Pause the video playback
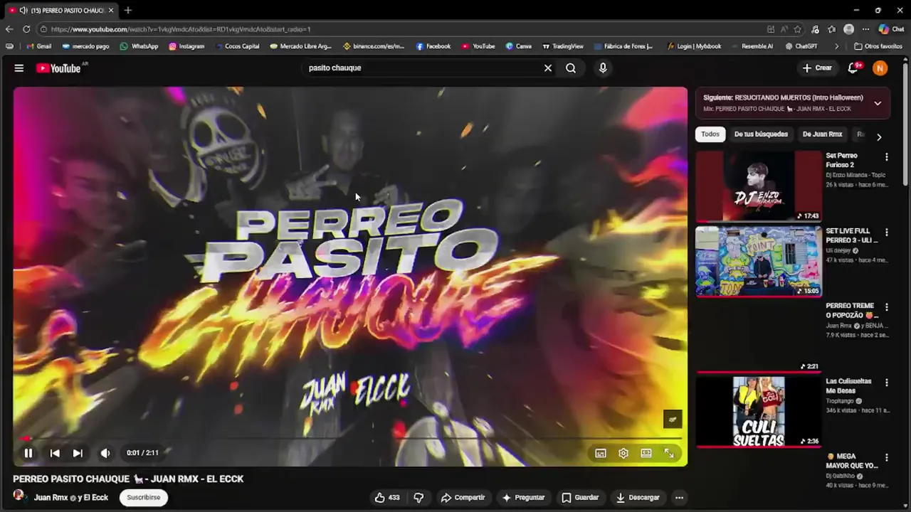 coord(28,453)
